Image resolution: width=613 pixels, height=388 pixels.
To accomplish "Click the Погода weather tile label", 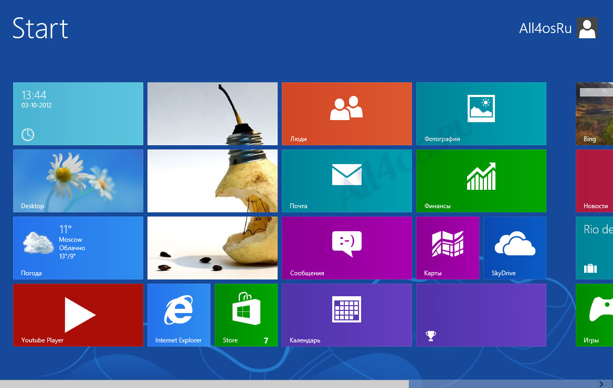I will (x=31, y=273).
